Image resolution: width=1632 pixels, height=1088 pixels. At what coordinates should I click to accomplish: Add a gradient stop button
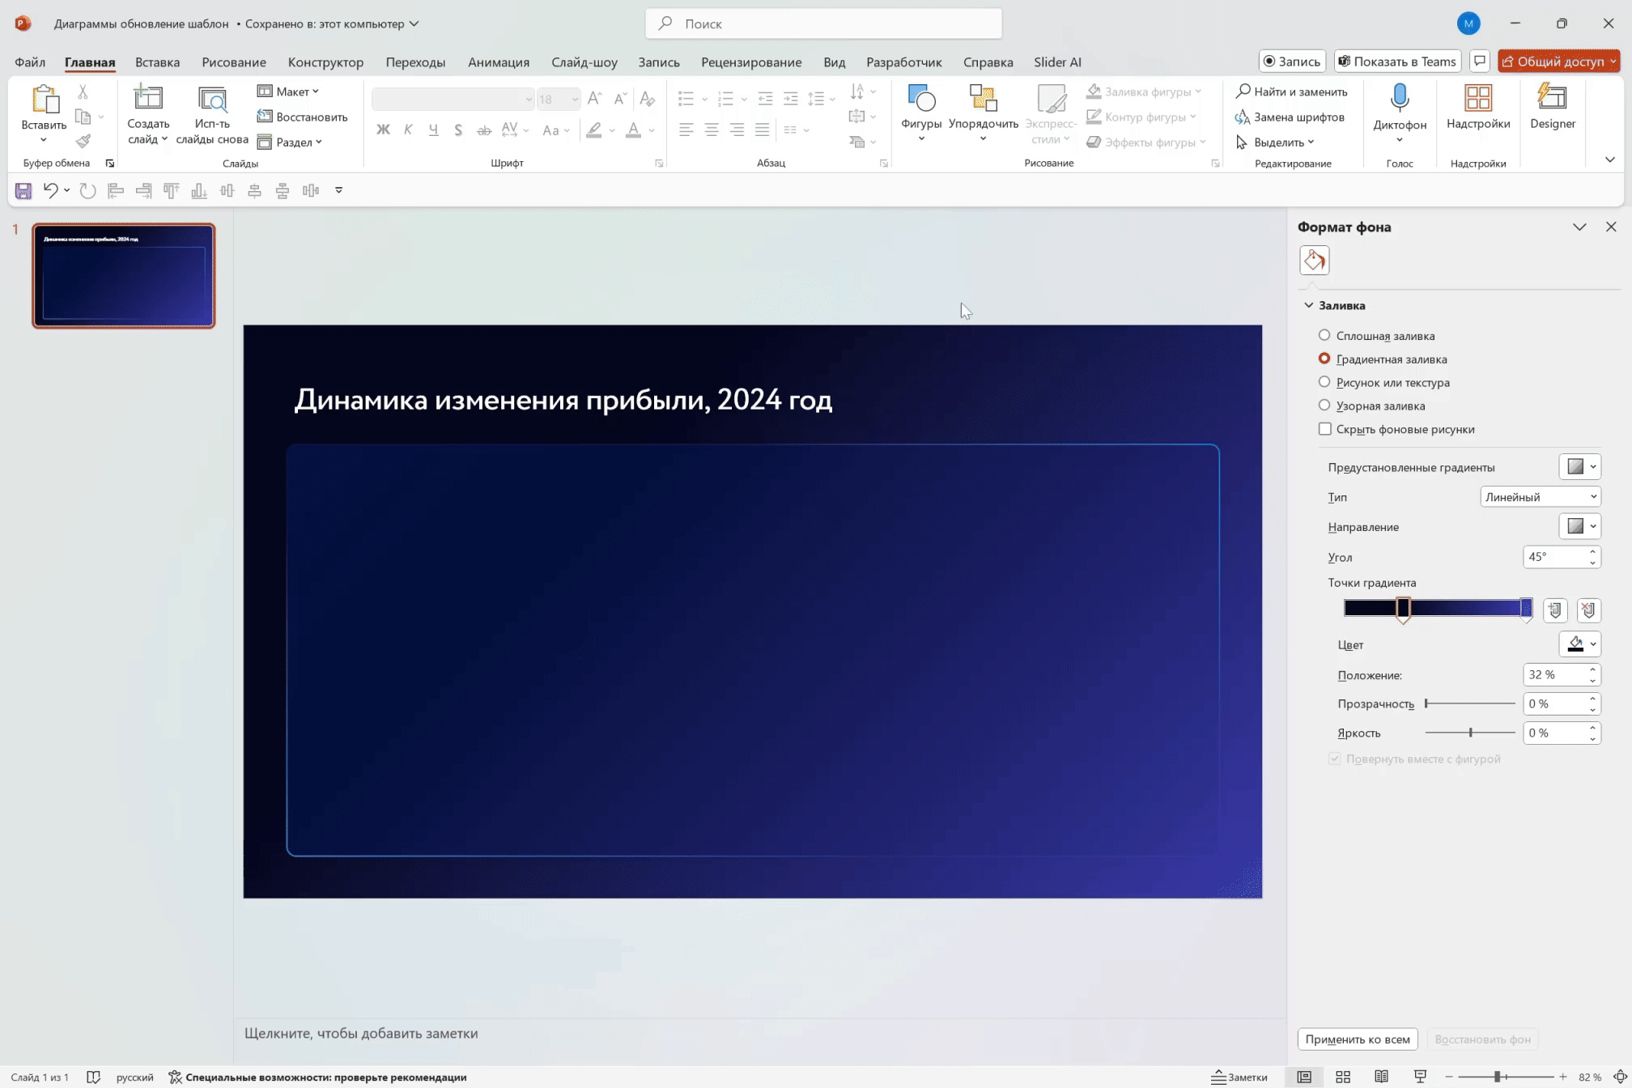(x=1554, y=610)
